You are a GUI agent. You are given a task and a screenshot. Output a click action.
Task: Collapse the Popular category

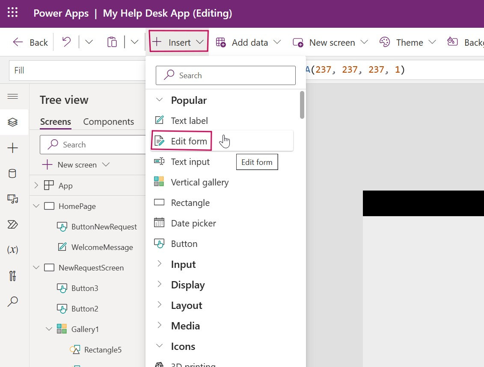tap(159, 100)
